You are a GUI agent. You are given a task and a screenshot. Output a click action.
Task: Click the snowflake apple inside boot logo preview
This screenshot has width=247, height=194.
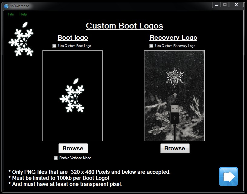pos(72,96)
